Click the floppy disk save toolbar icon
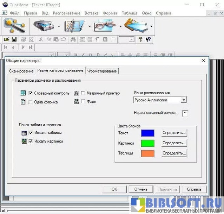Screen dimensions: 224x214 point(14,39)
